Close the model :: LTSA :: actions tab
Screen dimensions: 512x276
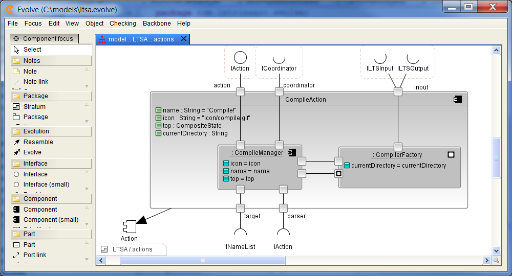pyautogui.click(x=183, y=39)
